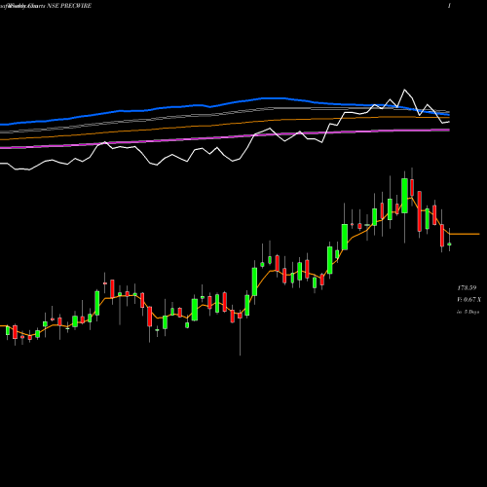Click the tallest green candle at the price peak
Viewport: 487px width, 487px height.
coord(404,196)
